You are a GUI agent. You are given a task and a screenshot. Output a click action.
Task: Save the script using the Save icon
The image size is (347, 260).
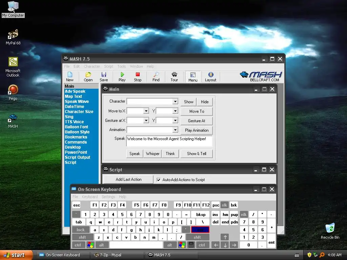click(104, 77)
